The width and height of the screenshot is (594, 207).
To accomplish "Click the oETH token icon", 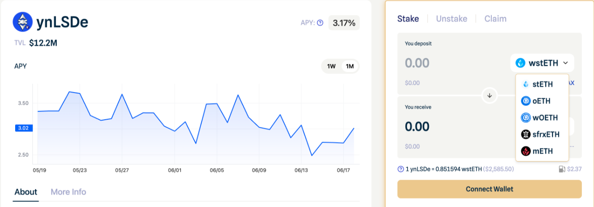I will point(526,101).
